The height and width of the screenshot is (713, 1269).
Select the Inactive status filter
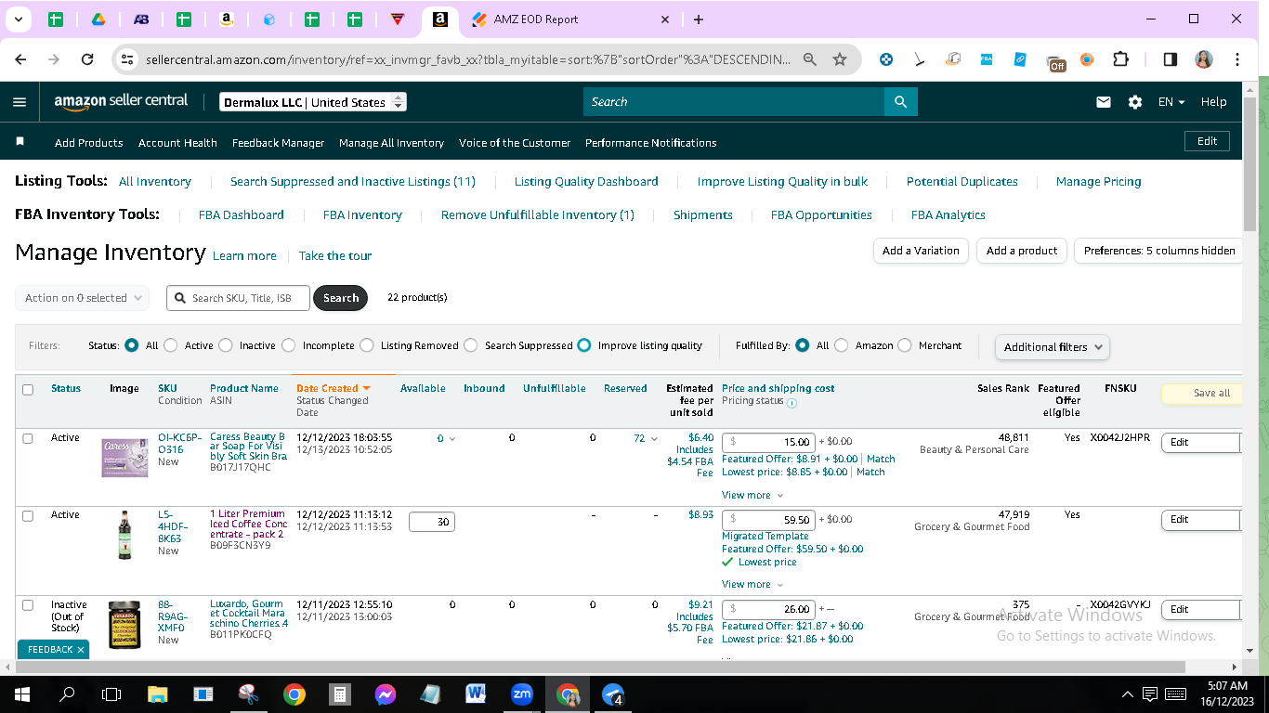(x=226, y=345)
